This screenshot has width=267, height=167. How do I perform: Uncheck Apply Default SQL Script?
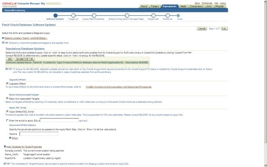pyautogui.click(x=7, y=111)
